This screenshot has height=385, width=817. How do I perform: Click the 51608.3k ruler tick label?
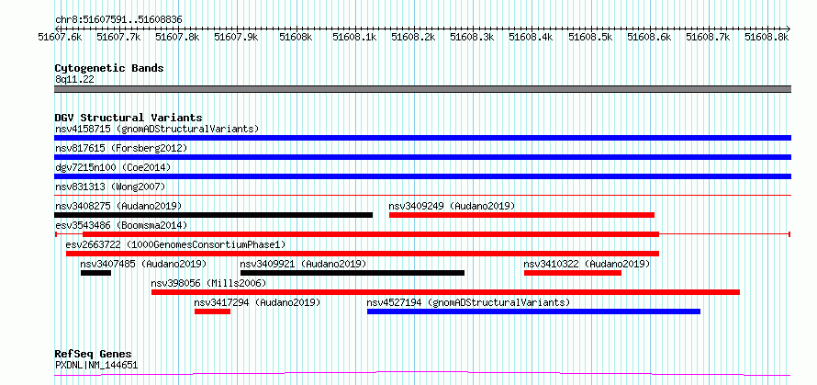coord(472,37)
